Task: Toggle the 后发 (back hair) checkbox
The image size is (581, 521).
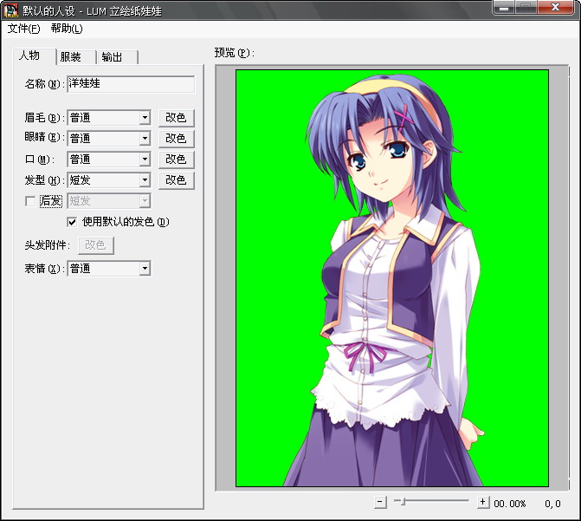Action: coord(31,201)
